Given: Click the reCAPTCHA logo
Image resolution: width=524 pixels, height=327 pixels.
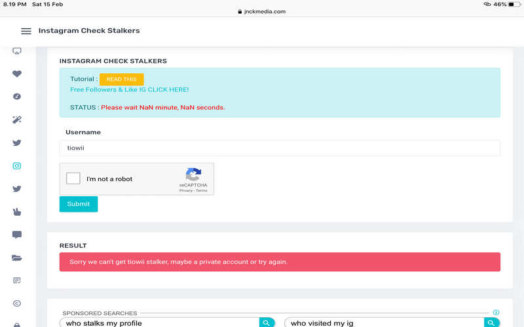Looking at the screenshot, I should point(193,174).
